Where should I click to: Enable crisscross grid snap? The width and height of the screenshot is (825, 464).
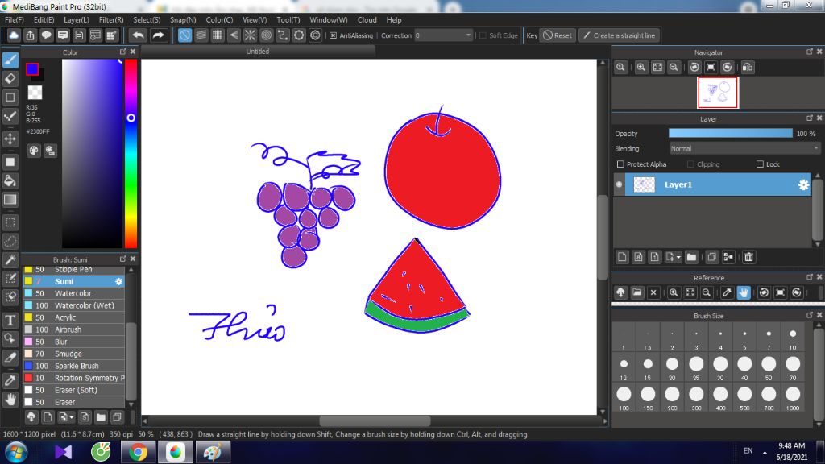point(218,35)
